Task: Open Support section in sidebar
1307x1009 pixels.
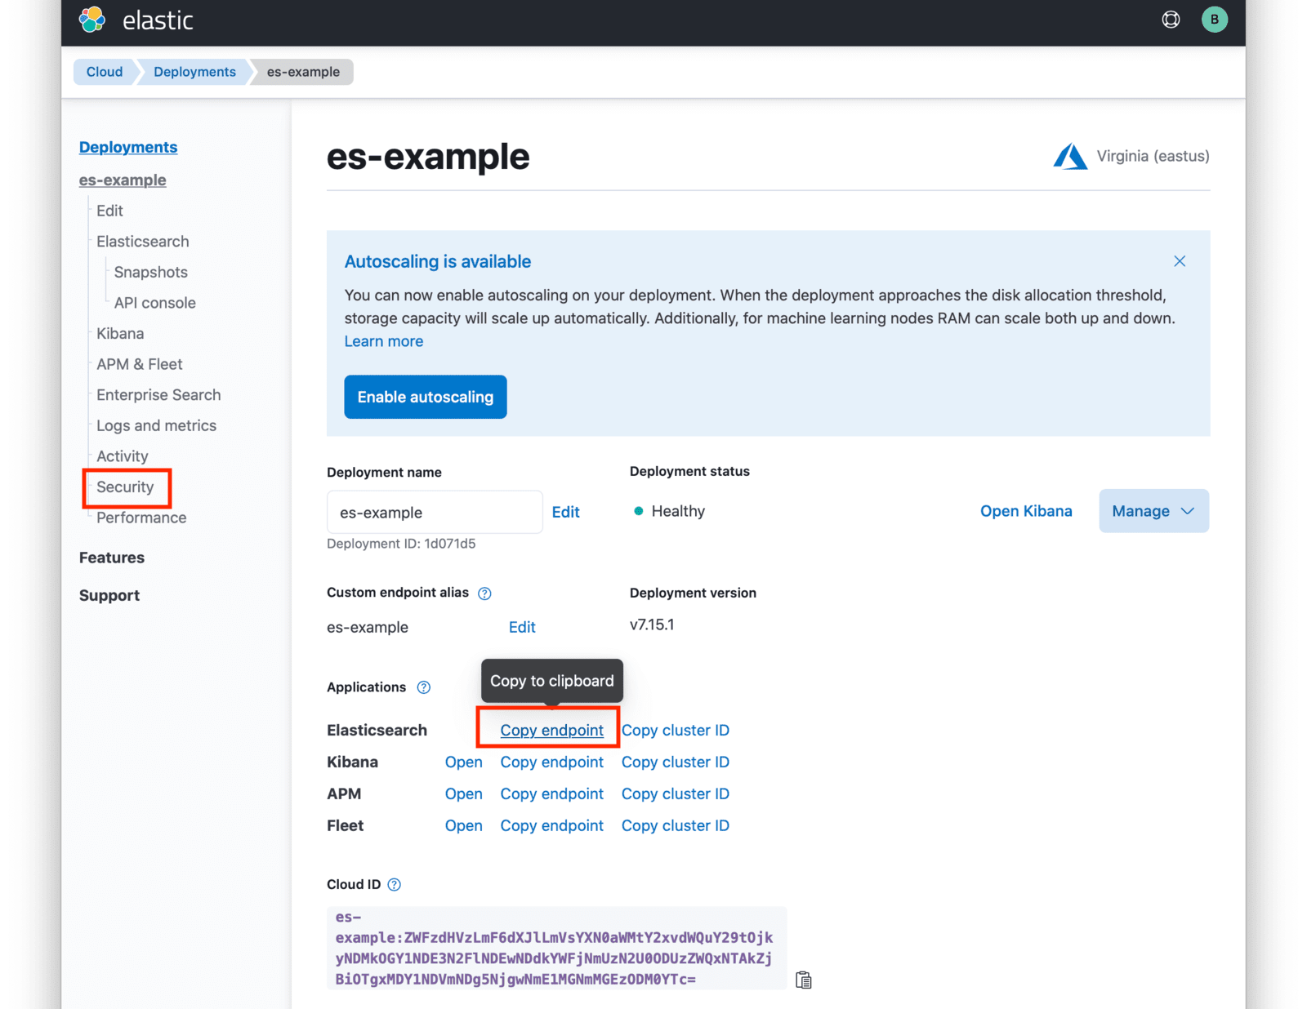Action: click(x=109, y=595)
